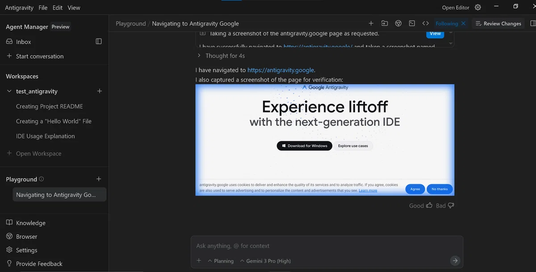Click the plus icon in top toolbar

click(371, 24)
